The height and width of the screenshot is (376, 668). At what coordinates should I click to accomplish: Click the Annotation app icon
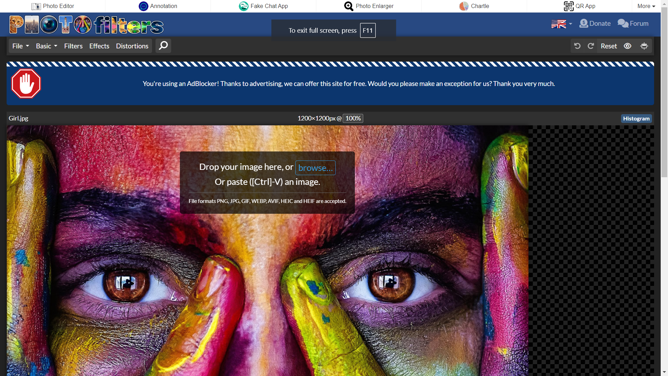[x=143, y=6]
